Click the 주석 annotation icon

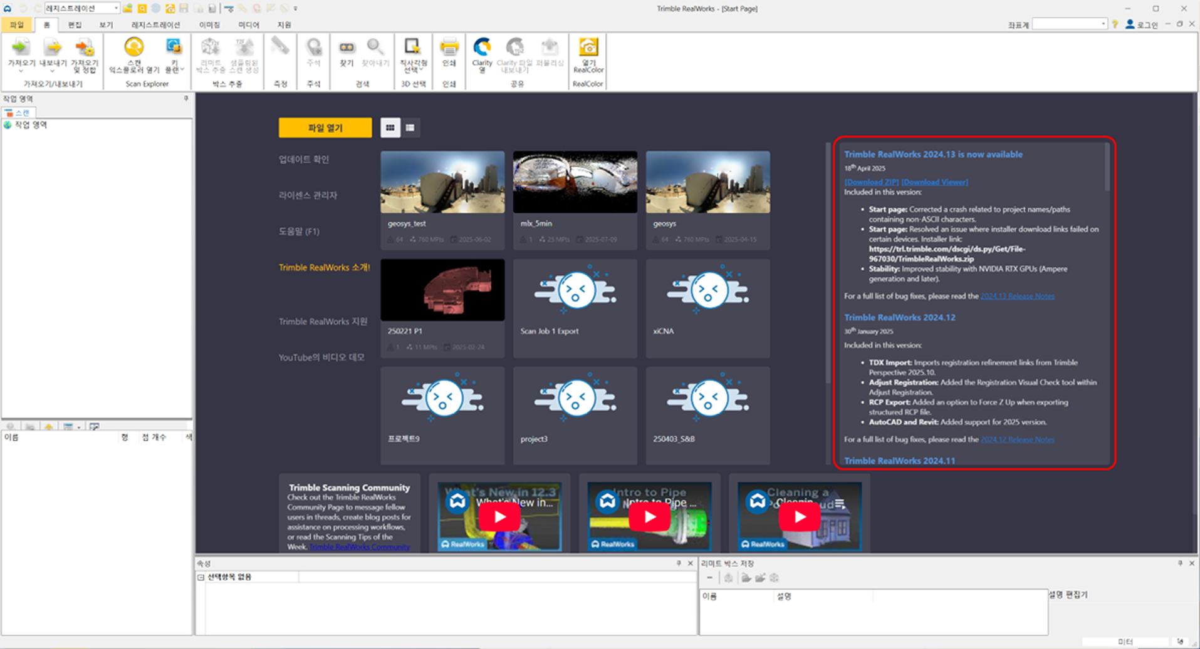[313, 47]
